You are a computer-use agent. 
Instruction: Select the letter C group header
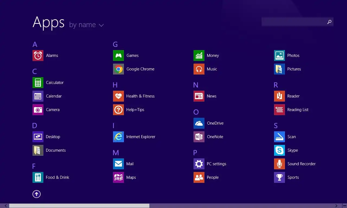[x=34, y=71]
